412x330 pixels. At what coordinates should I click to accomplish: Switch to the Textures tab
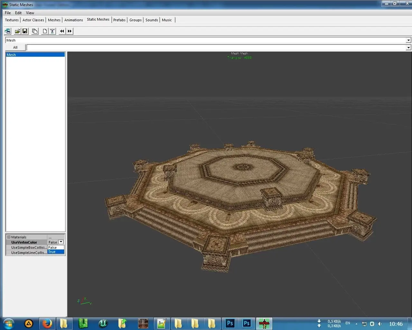[x=12, y=20]
